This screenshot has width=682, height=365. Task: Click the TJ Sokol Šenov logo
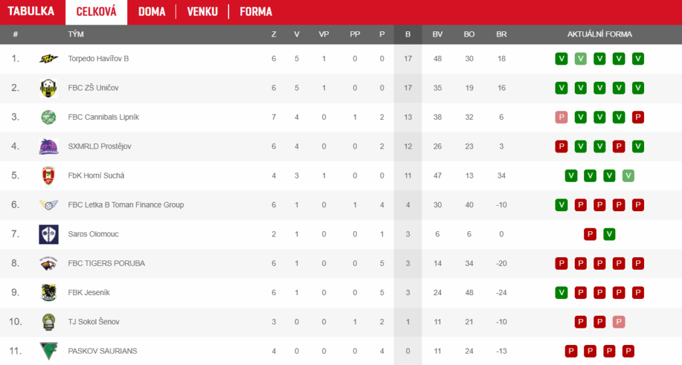click(49, 322)
